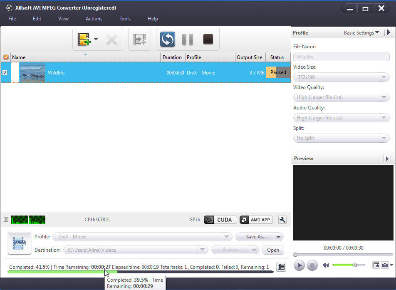This screenshot has height=290, width=396.
Task: Click the apply-to-clip icon beside the camera
Action: (x=376, y=265)
